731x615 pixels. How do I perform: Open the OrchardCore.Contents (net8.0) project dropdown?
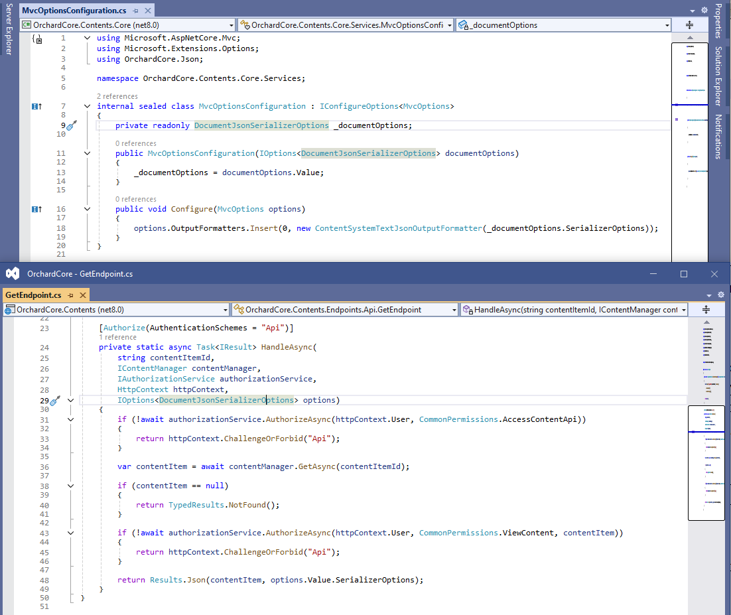click(x=115, y=310)
